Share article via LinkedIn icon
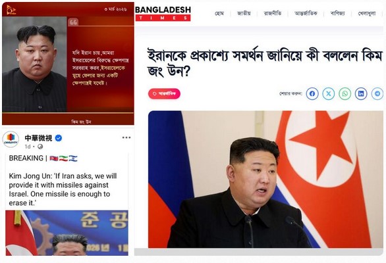This screenshot has width=386, height=263. click(x=361, y=93)
